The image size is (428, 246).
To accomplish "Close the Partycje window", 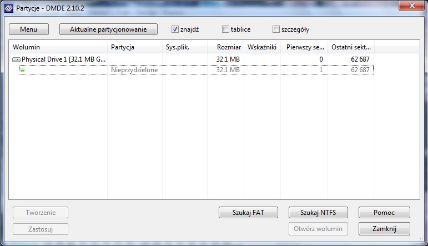I will coord(412,6).
